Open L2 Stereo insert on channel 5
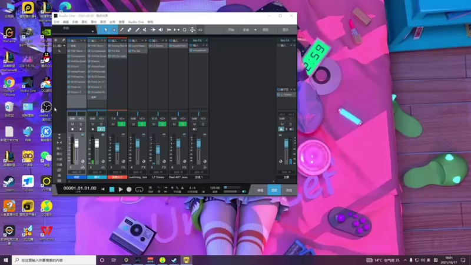Screen dimensions: 471x265 (158, 46)
